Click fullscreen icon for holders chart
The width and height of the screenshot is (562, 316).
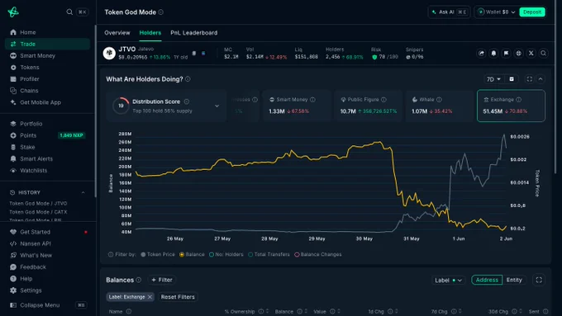click(530, 79)
